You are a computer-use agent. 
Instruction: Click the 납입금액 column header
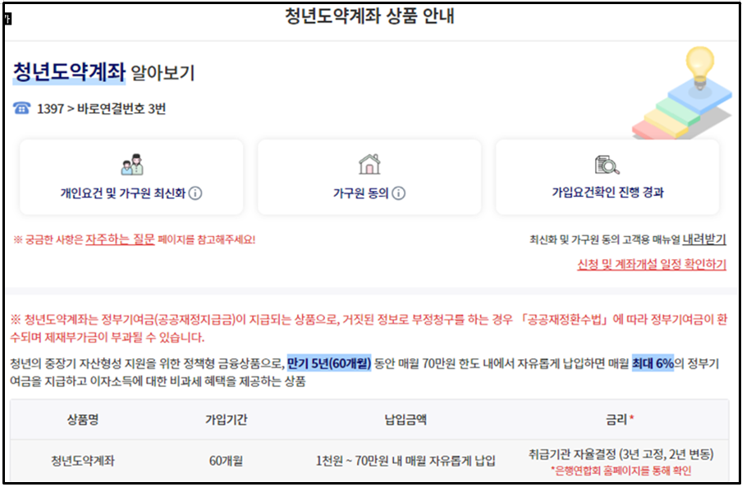tap(405, 420)
